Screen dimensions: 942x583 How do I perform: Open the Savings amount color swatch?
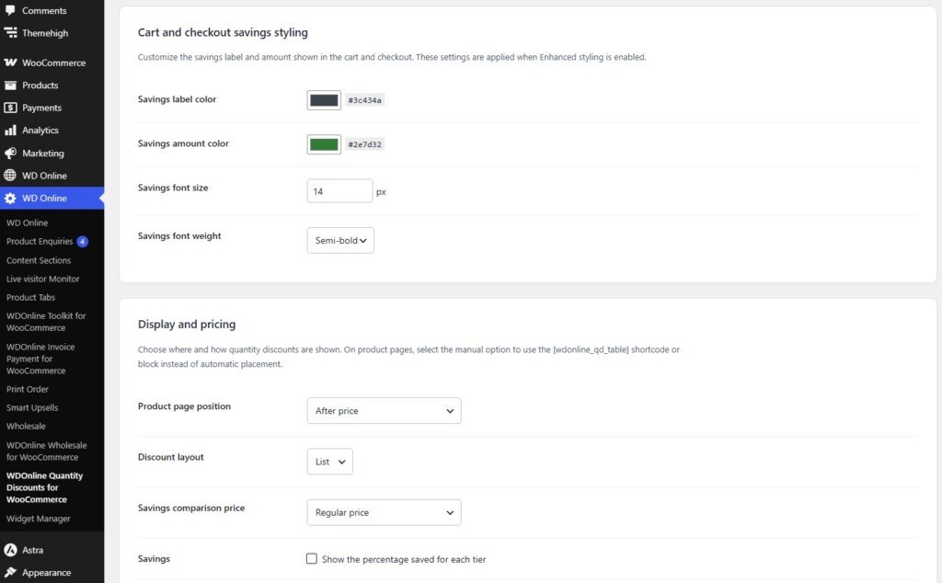pyautogui.click(x=324, y=144)
